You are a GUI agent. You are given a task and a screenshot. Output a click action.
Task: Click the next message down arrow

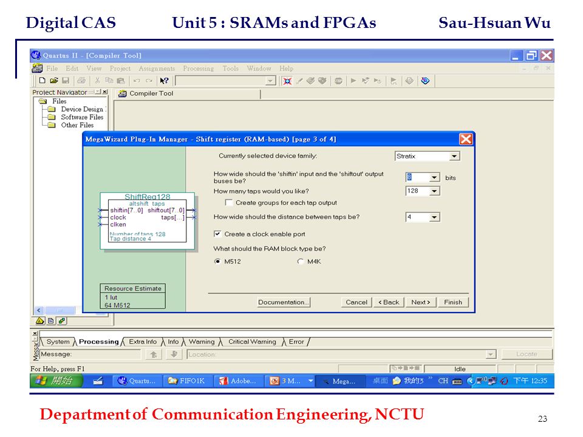click(x=174, y=354)
